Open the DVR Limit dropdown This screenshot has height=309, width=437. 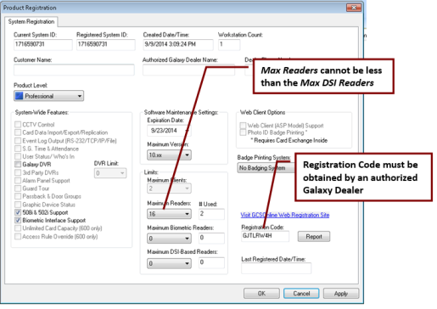[x=110, y=173]
